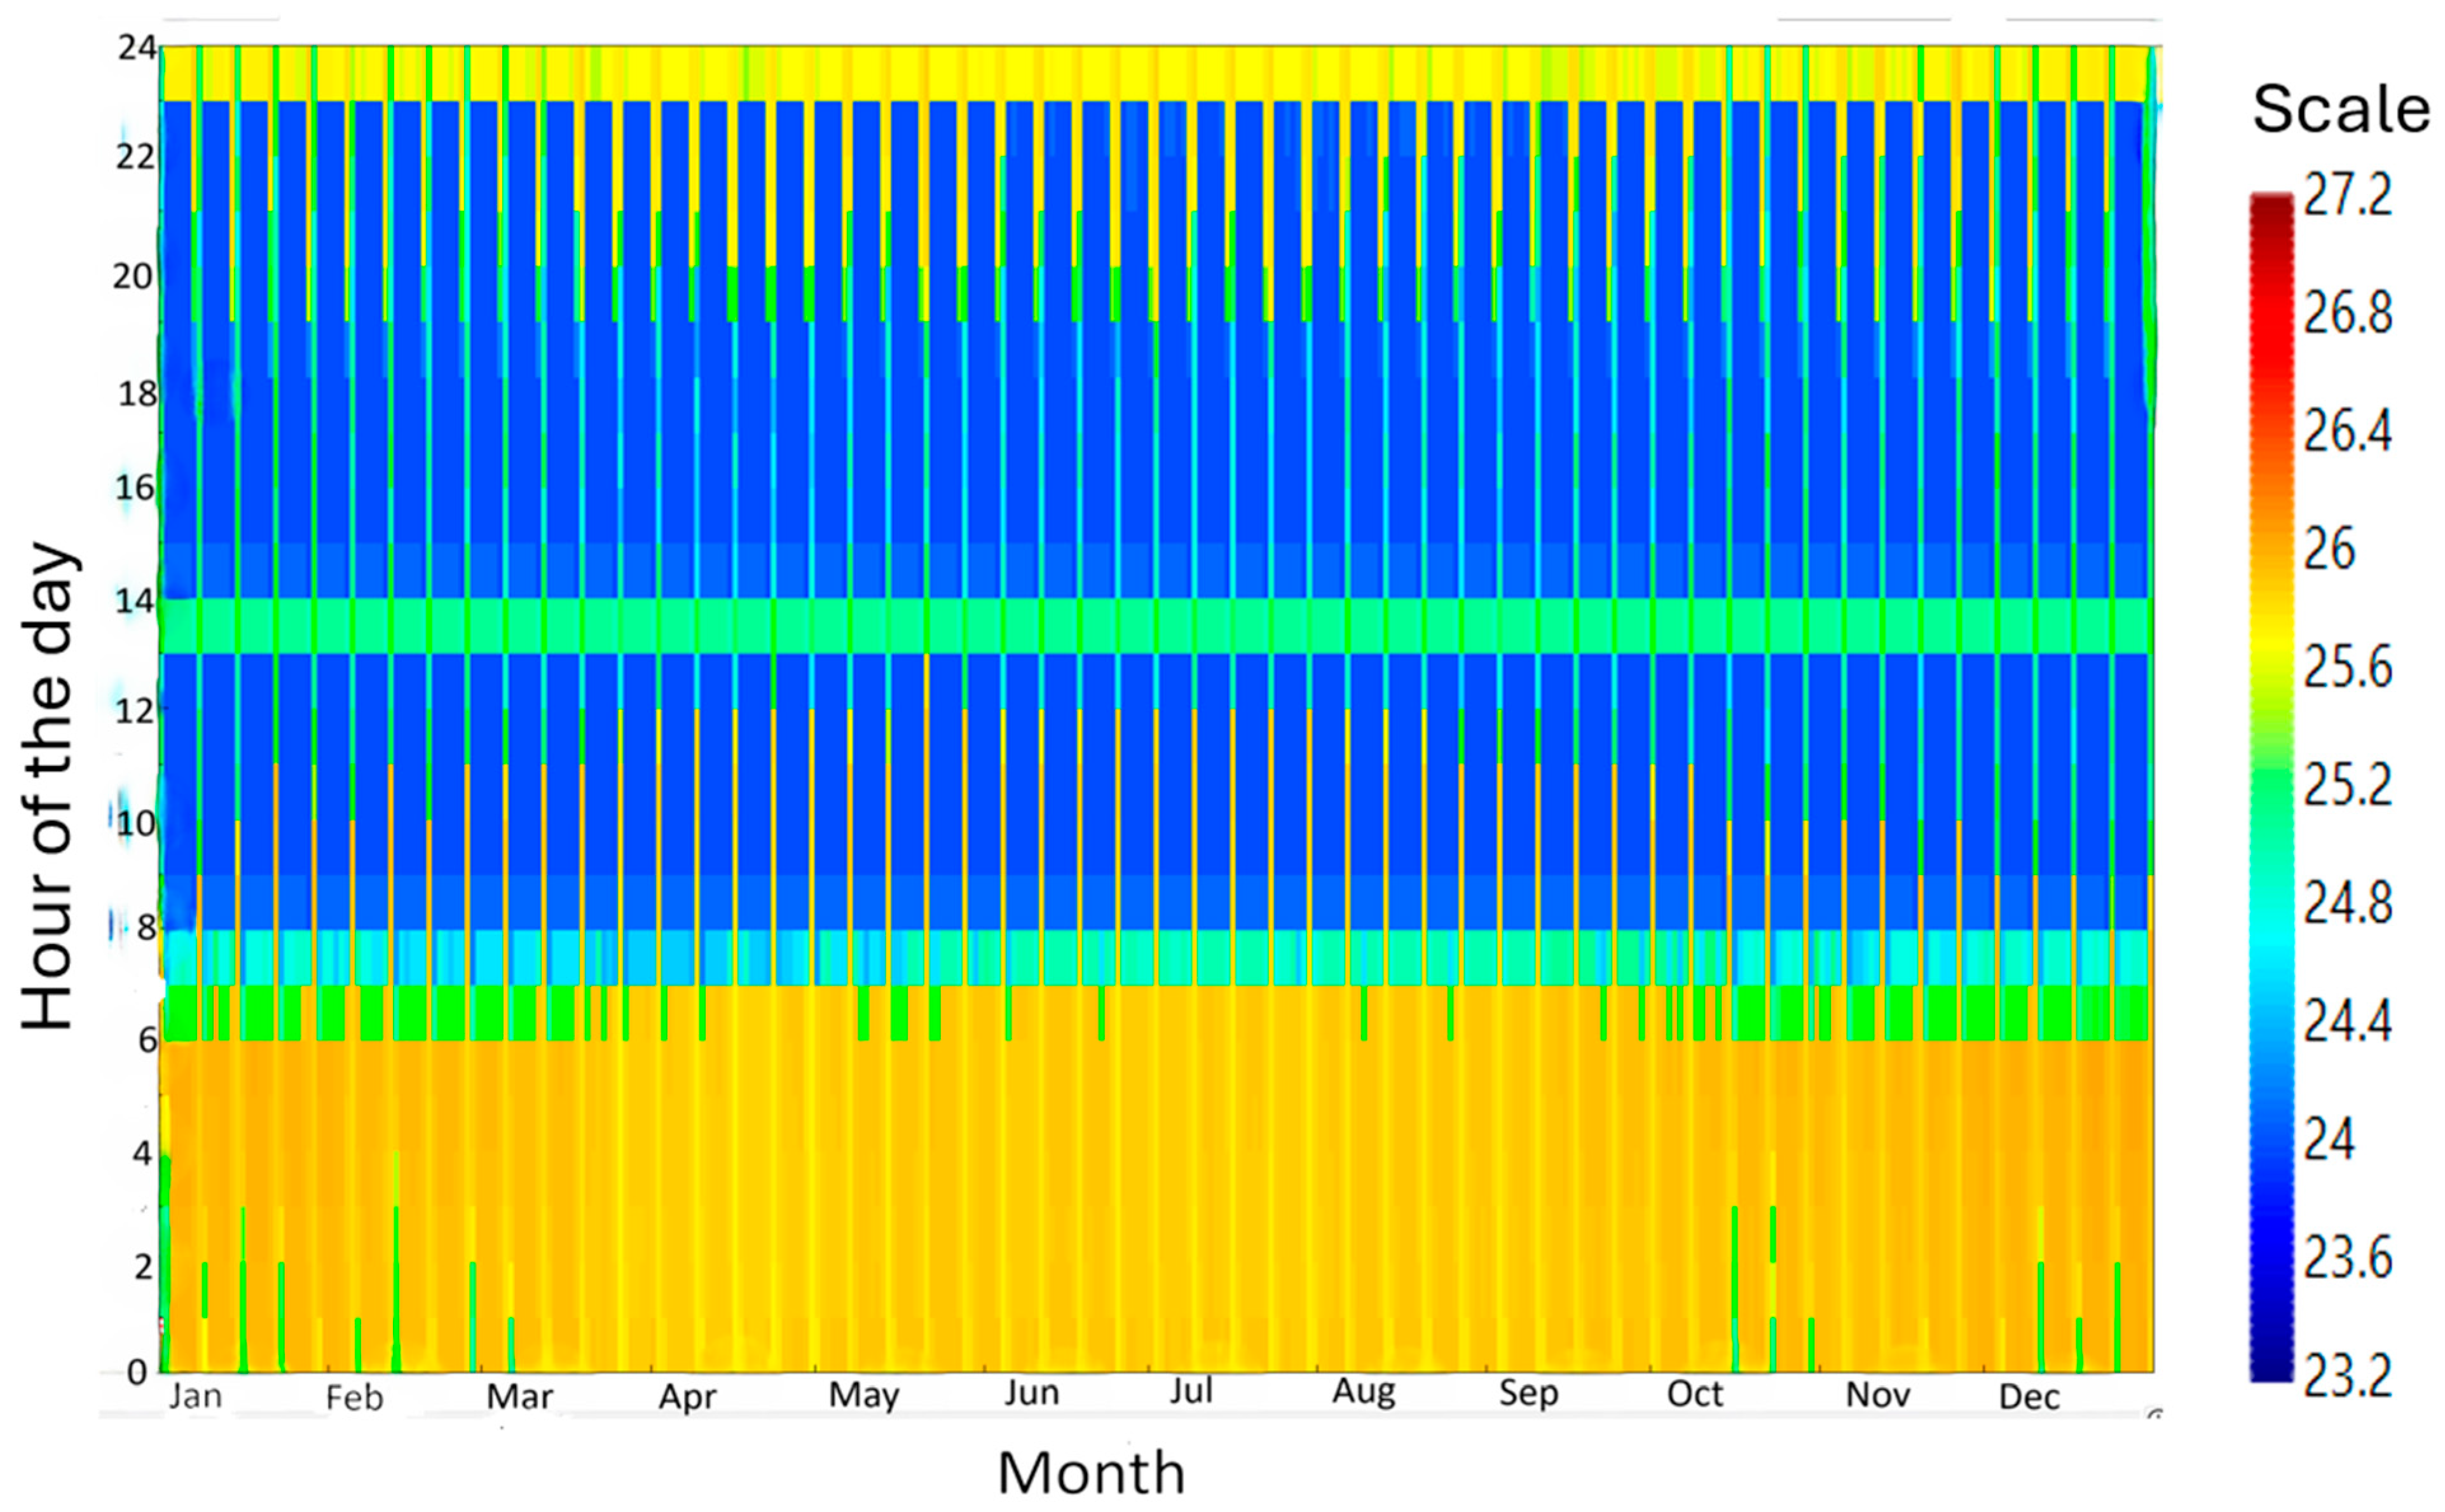Click the 24 scale value on legend
The width and height of the screenshot is (2445, 1512).
(2330, 1139)
